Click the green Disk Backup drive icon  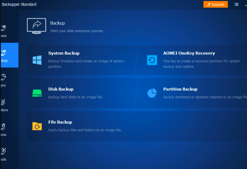coord(37,93)
